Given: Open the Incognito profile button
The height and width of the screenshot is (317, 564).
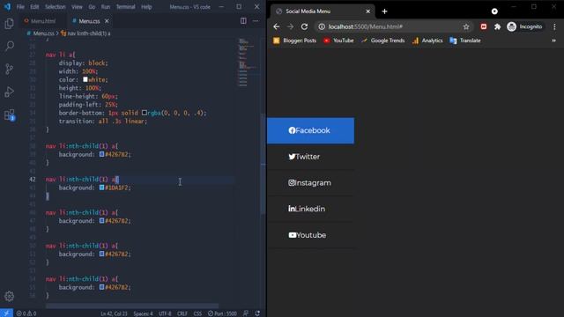Looking at the screenshot, I should (525, 26).
